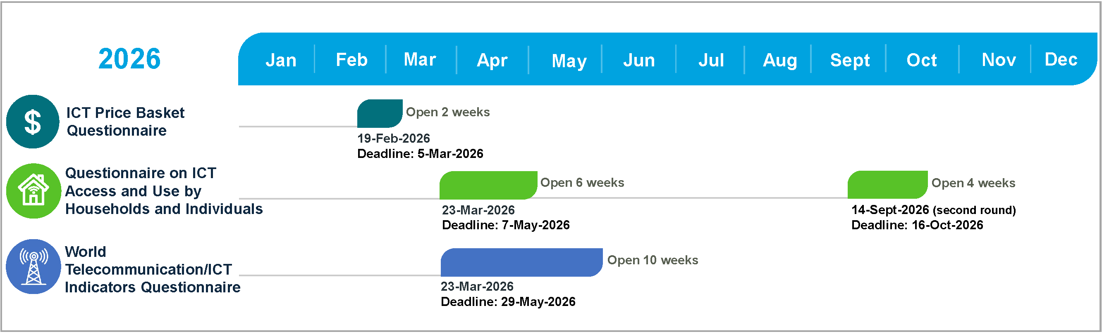Screen dimensions: 1102x334
Task: Click the Deadline: 5-Mar-2026 text
Action: pyautogui.click(x=420, y=154)
